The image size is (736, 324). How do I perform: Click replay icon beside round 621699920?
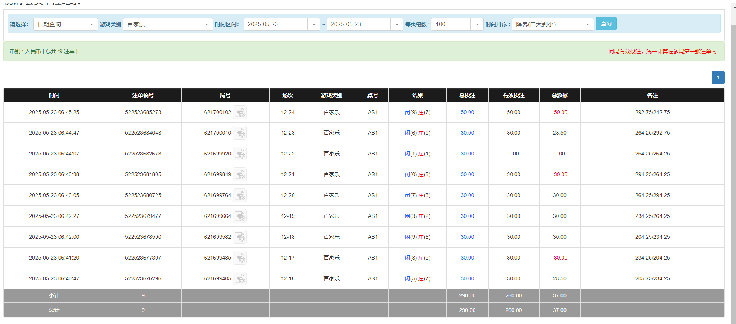[240, 154]
